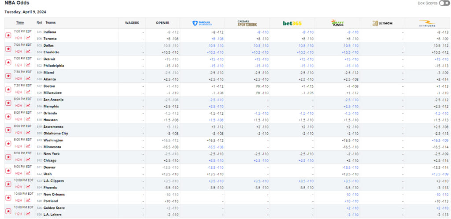Open line chart for Miami vs Atlanta
451x219 pixels.
[x=28, y=79]
